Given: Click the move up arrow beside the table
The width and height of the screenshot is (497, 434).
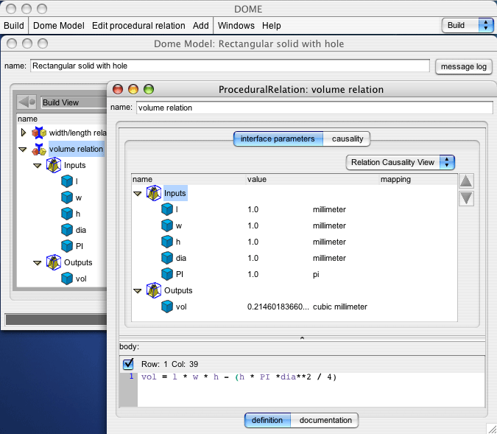Looking at the screenshot, I should 466,181.
